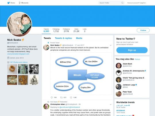Open Moments via the lightning bolt icon
The image size is (155, 116).
tap(20, 3)
